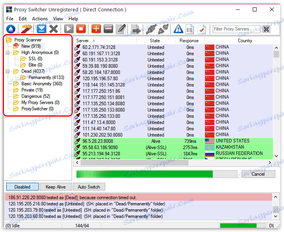Start testing with the gray play button
Viewport: 284px width, 232px height.
tap(69, 29)
